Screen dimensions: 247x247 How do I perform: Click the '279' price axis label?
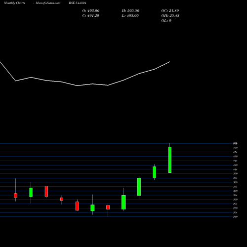235,208
